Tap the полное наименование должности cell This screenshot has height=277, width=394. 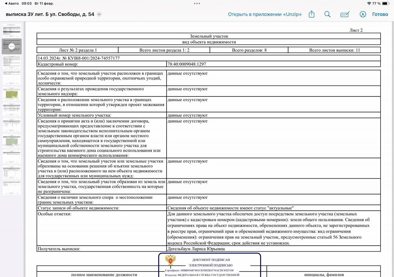tap(104, 275)
